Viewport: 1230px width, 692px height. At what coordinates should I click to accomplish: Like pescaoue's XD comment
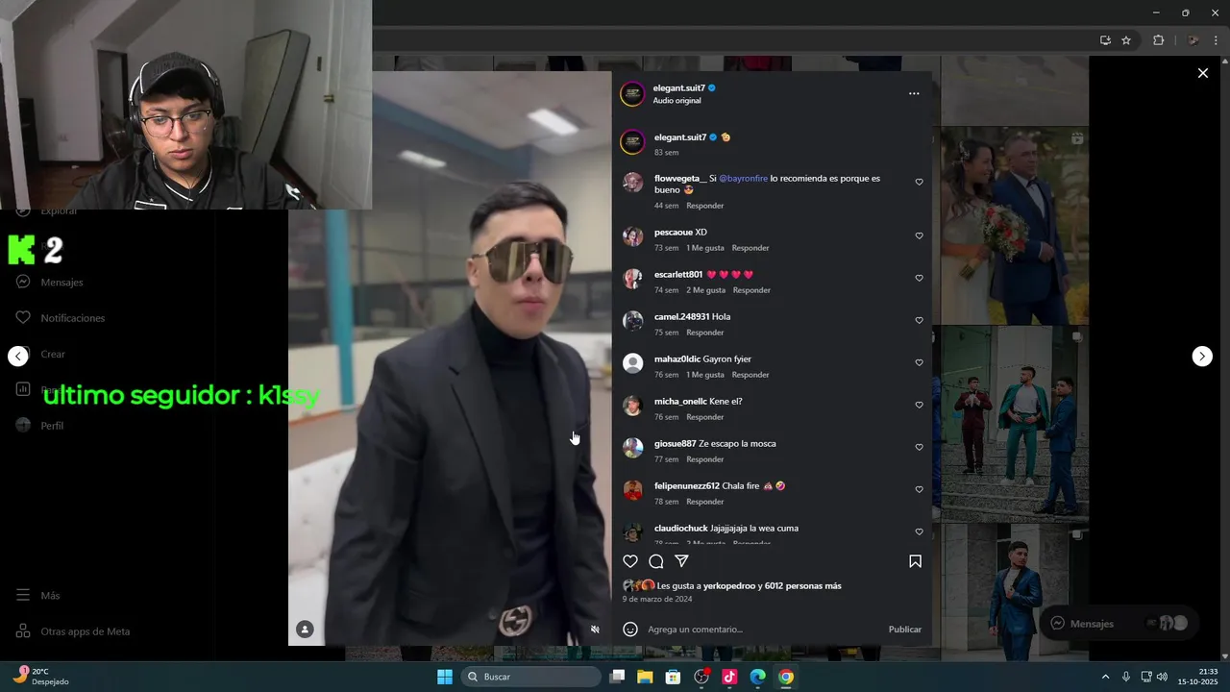coord(919,235)
